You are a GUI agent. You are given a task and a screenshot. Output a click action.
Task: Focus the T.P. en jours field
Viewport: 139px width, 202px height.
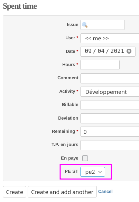(110, 145)
